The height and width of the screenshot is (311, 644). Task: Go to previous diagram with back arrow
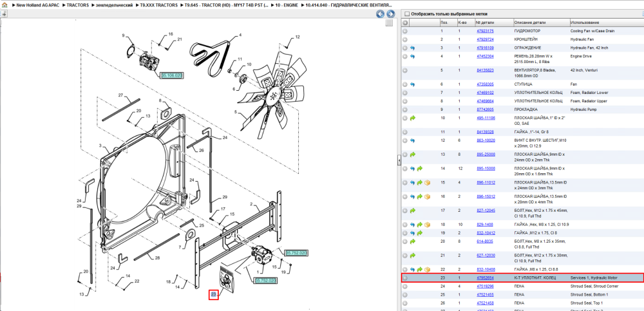pos(381,14)
